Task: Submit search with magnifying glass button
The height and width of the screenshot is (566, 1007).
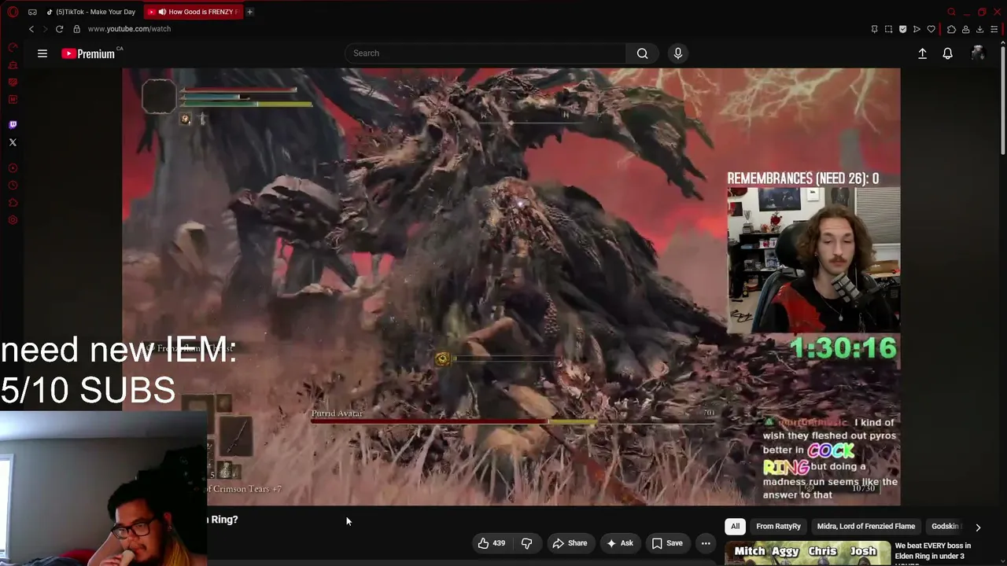Action: pyautogui.click(x=643, y=53)
